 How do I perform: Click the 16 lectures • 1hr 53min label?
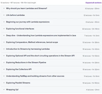coord(91,56)
